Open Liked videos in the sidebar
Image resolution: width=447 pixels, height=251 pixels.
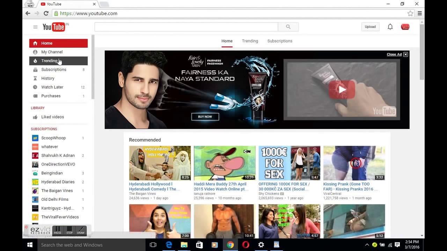pos(58,117)
